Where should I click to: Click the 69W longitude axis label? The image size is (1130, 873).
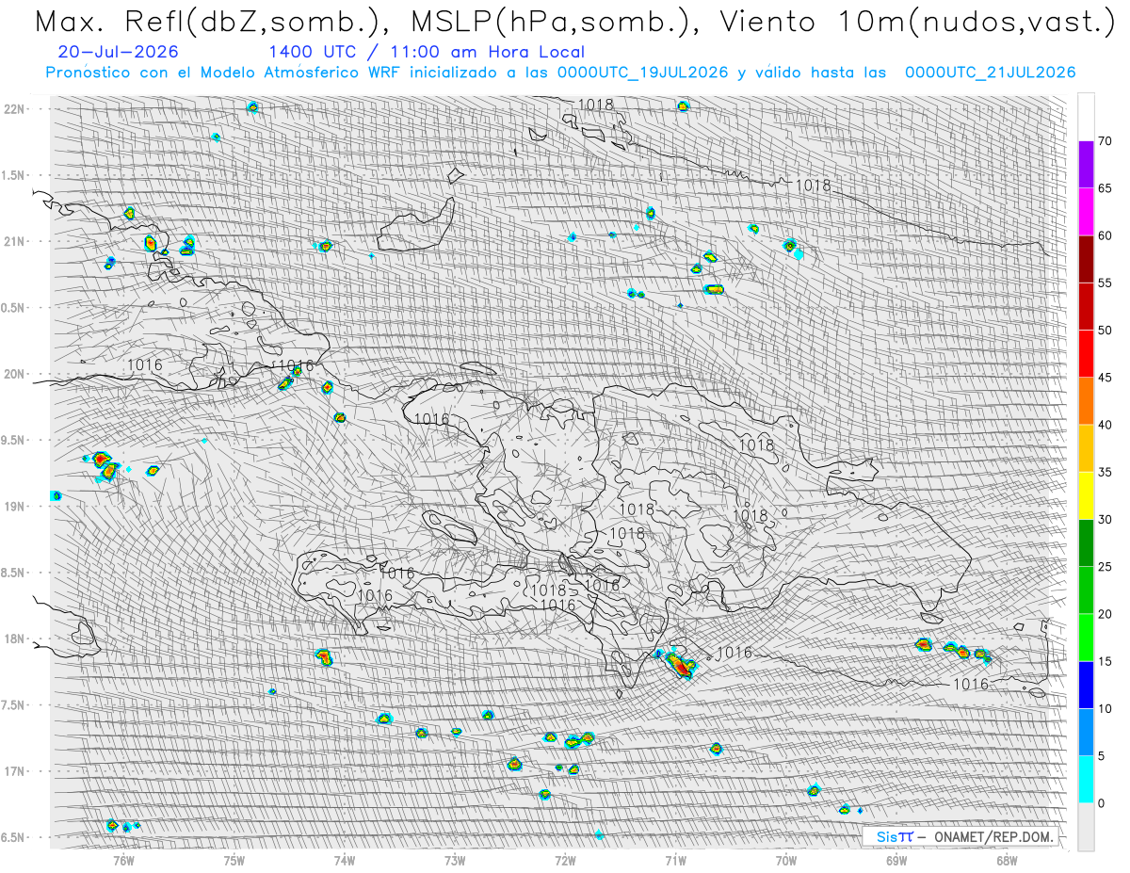coord(896,859)
